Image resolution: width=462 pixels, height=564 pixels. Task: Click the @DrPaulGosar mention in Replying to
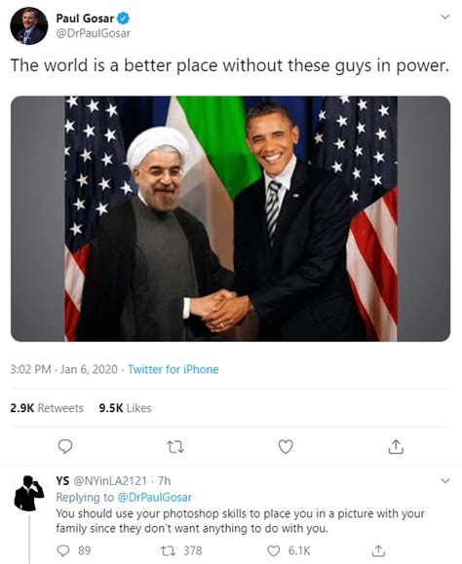tap(155, 497)
